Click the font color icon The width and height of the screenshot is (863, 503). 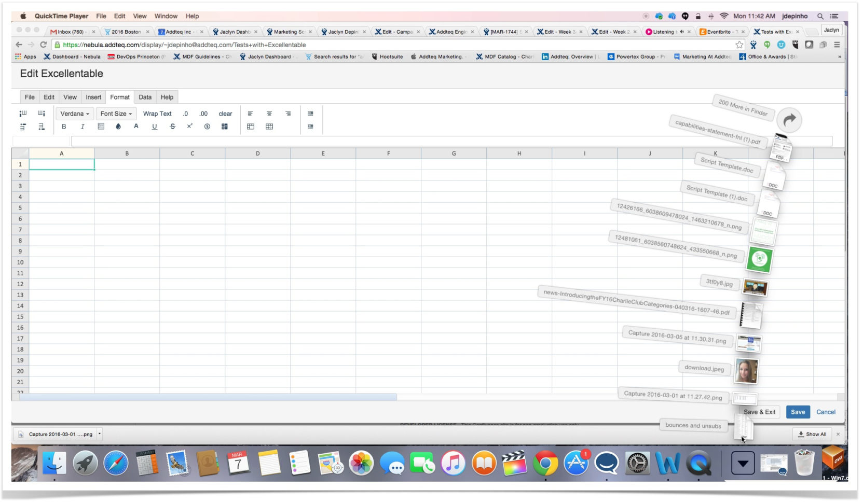click(136, 126)
